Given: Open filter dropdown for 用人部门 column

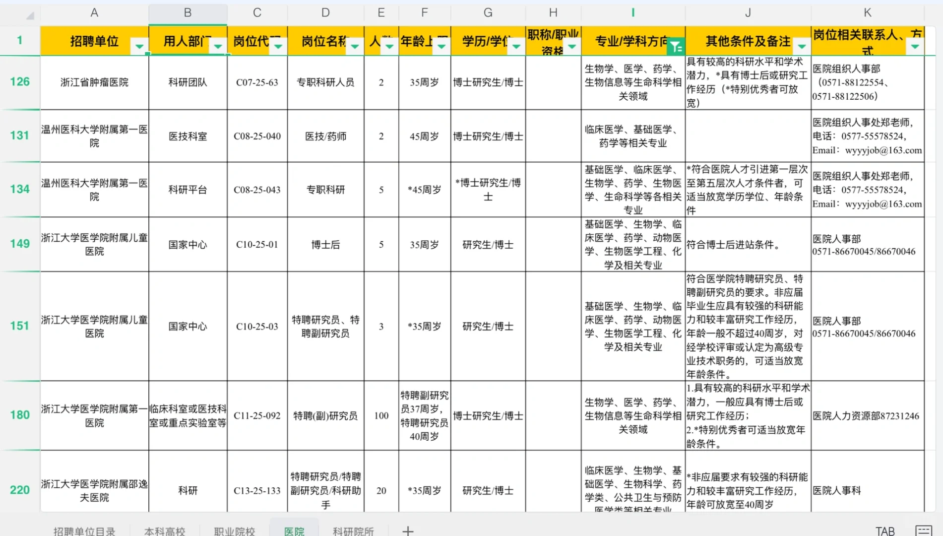Looking at the screenshot, I should pyautogui.click(x=218, y=47).
